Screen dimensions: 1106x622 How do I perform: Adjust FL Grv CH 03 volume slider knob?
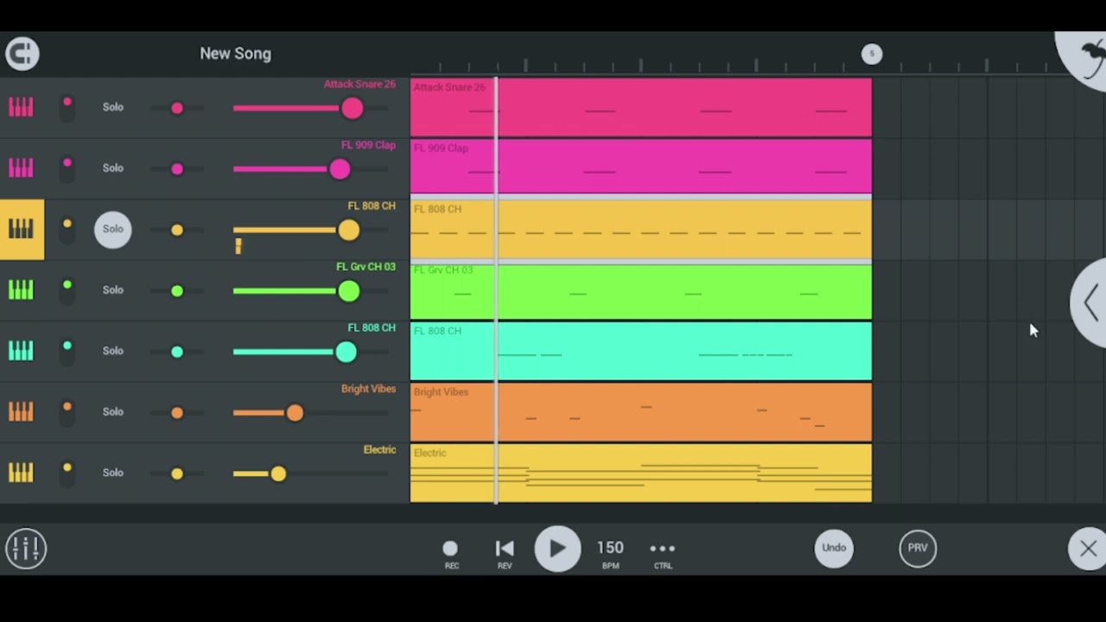click(348, 291)
